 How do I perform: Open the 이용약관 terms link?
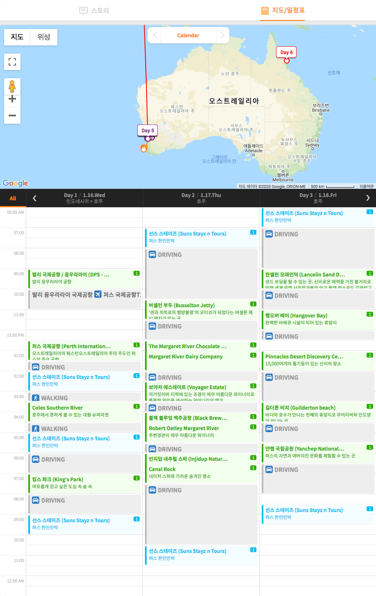point(366,186)
